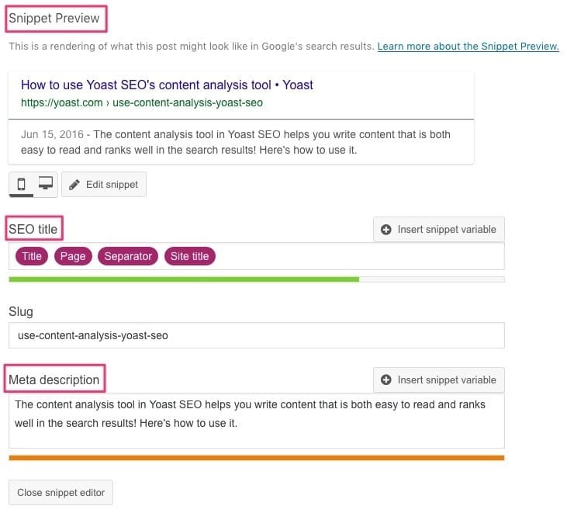Click the Slug input field
Viewport: 567px width, 513px height.
click(x=257, y=336)
